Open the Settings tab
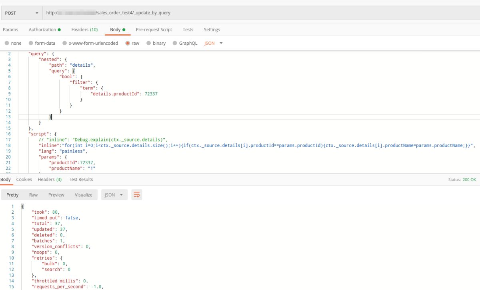Viewport: 480px width, 290px height. (x=212, y=30)
